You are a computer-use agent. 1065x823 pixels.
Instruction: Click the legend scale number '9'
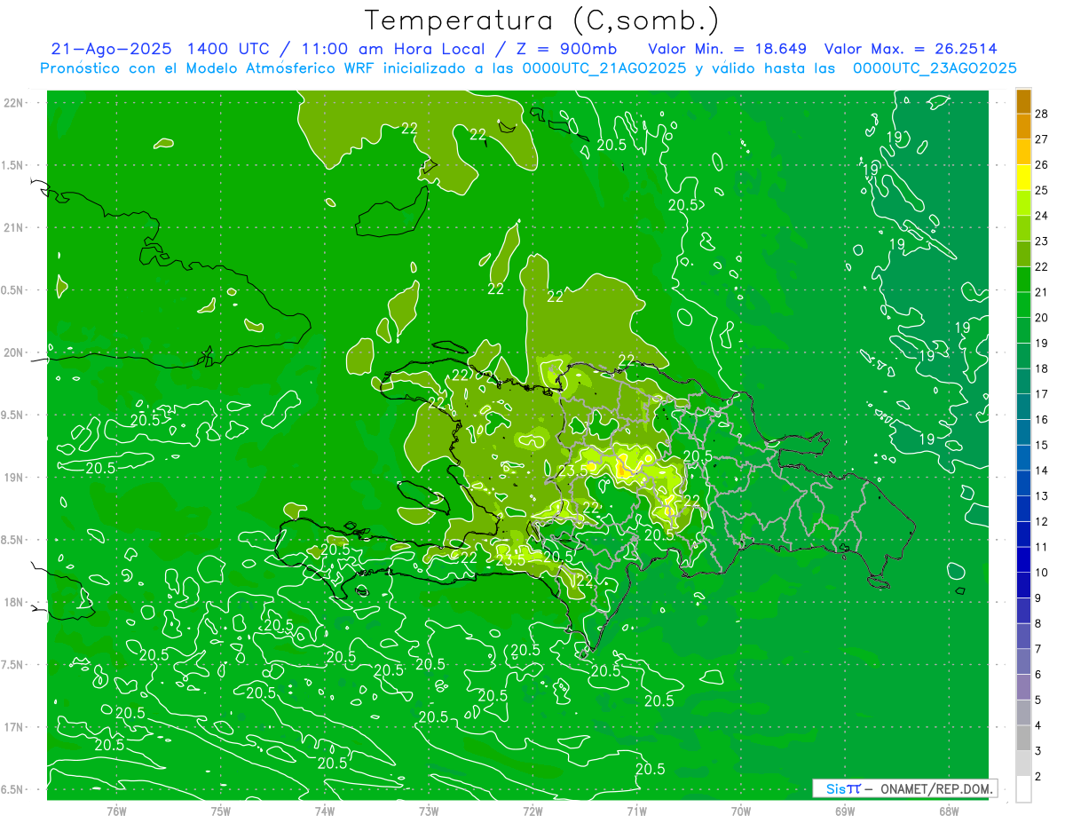tap(1039, 598)
